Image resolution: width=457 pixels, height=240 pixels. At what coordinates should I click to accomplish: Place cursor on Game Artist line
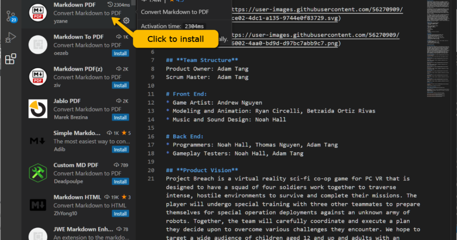point(214,102)
